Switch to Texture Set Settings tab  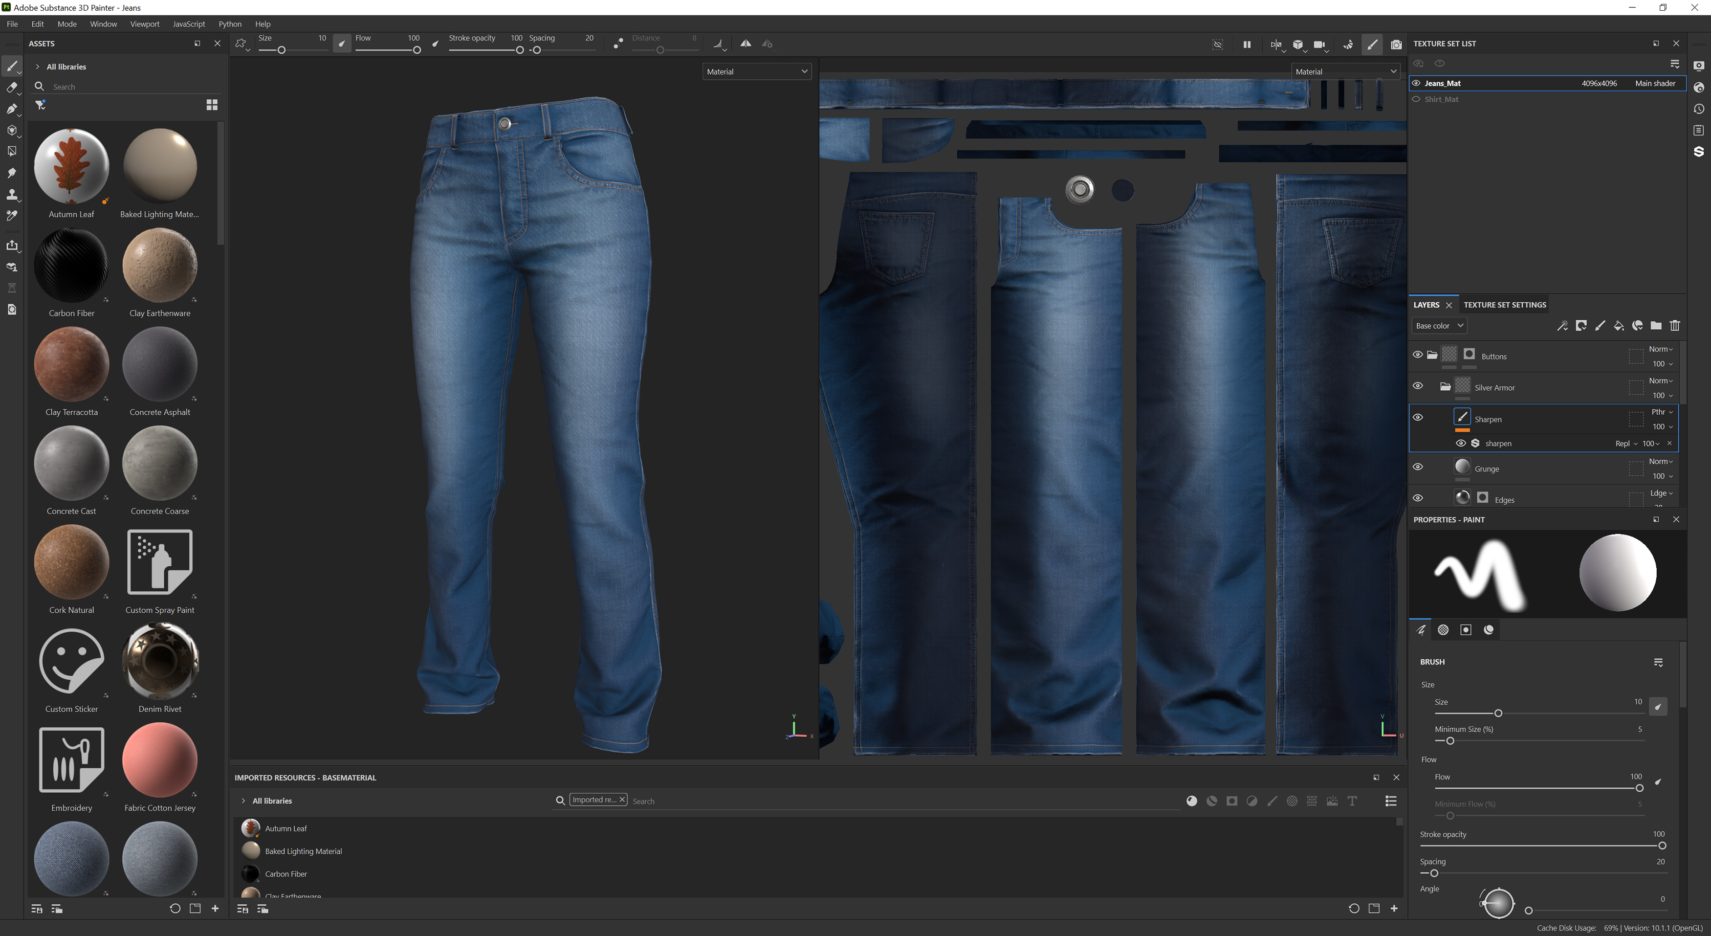click(1504, 305)
